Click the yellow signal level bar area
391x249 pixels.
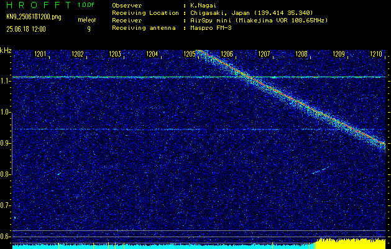click(350, 243)
